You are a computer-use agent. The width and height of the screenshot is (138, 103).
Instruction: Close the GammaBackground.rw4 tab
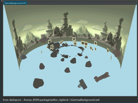click(x=25, y=3)
